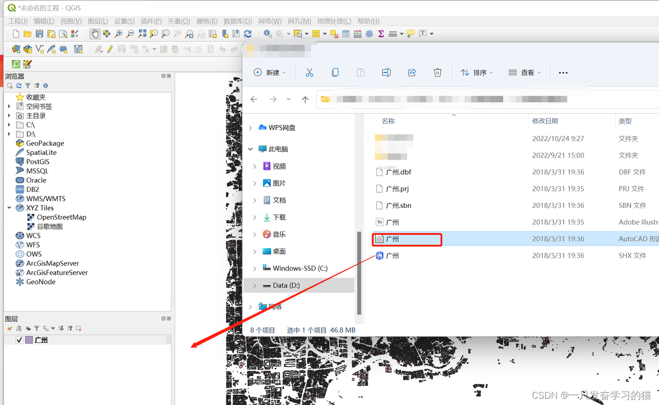Select the 广州.dbf file
The width and height of the screenshot is (659, 405).
[x=398, y=172]
